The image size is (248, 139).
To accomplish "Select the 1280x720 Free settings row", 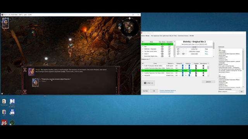I will [194, 49].
